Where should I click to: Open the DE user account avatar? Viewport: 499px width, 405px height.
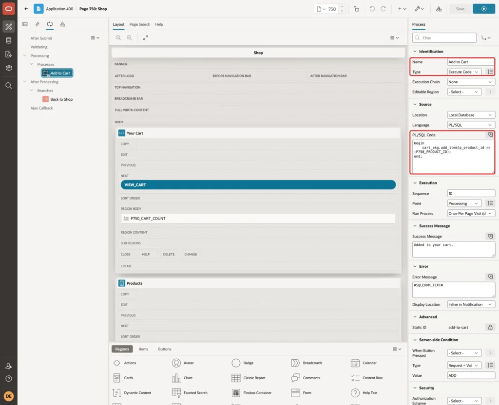point(9,396)
